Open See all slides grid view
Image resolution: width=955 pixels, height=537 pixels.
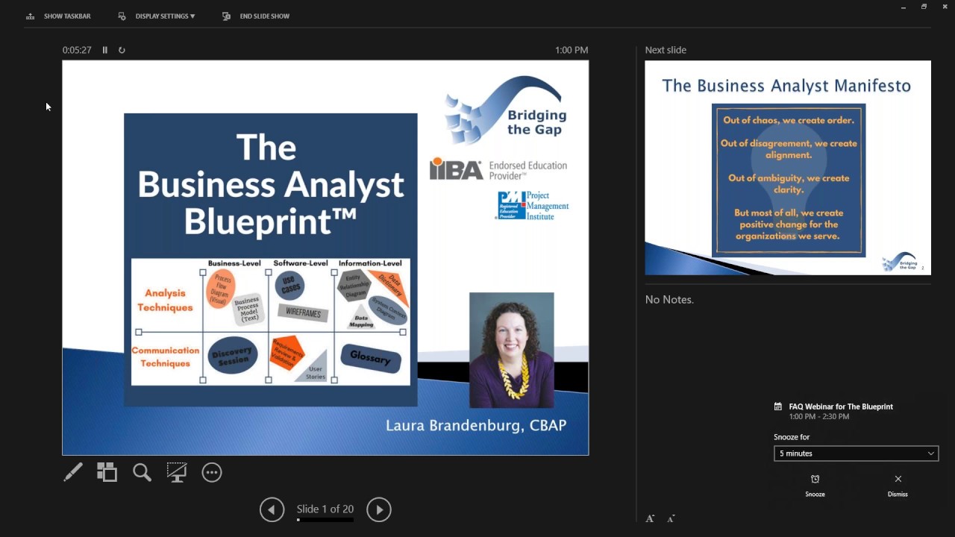coord(107,472)
